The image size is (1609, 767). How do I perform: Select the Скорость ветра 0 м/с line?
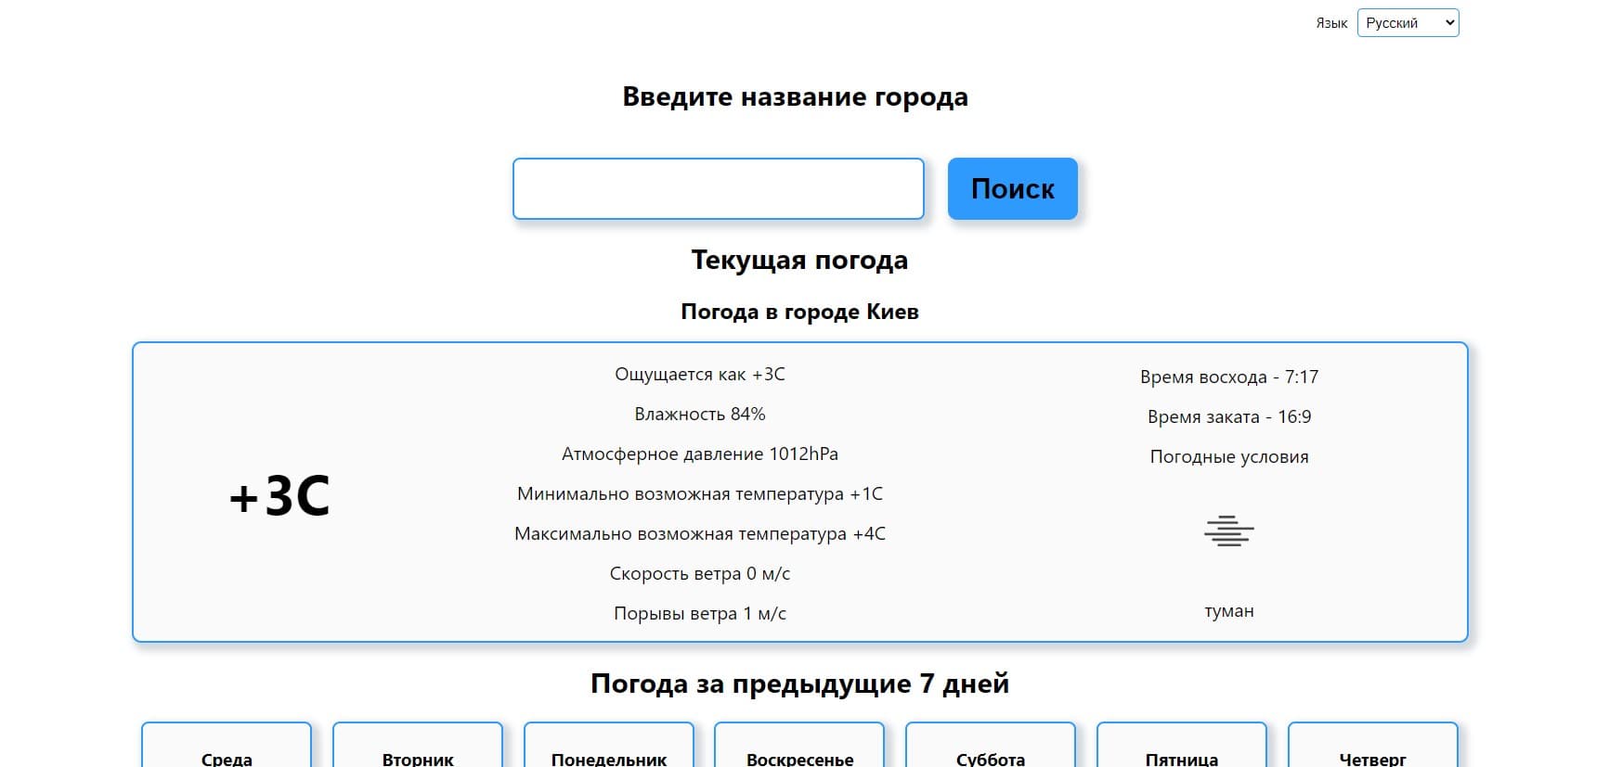click(x=700, y=574)
